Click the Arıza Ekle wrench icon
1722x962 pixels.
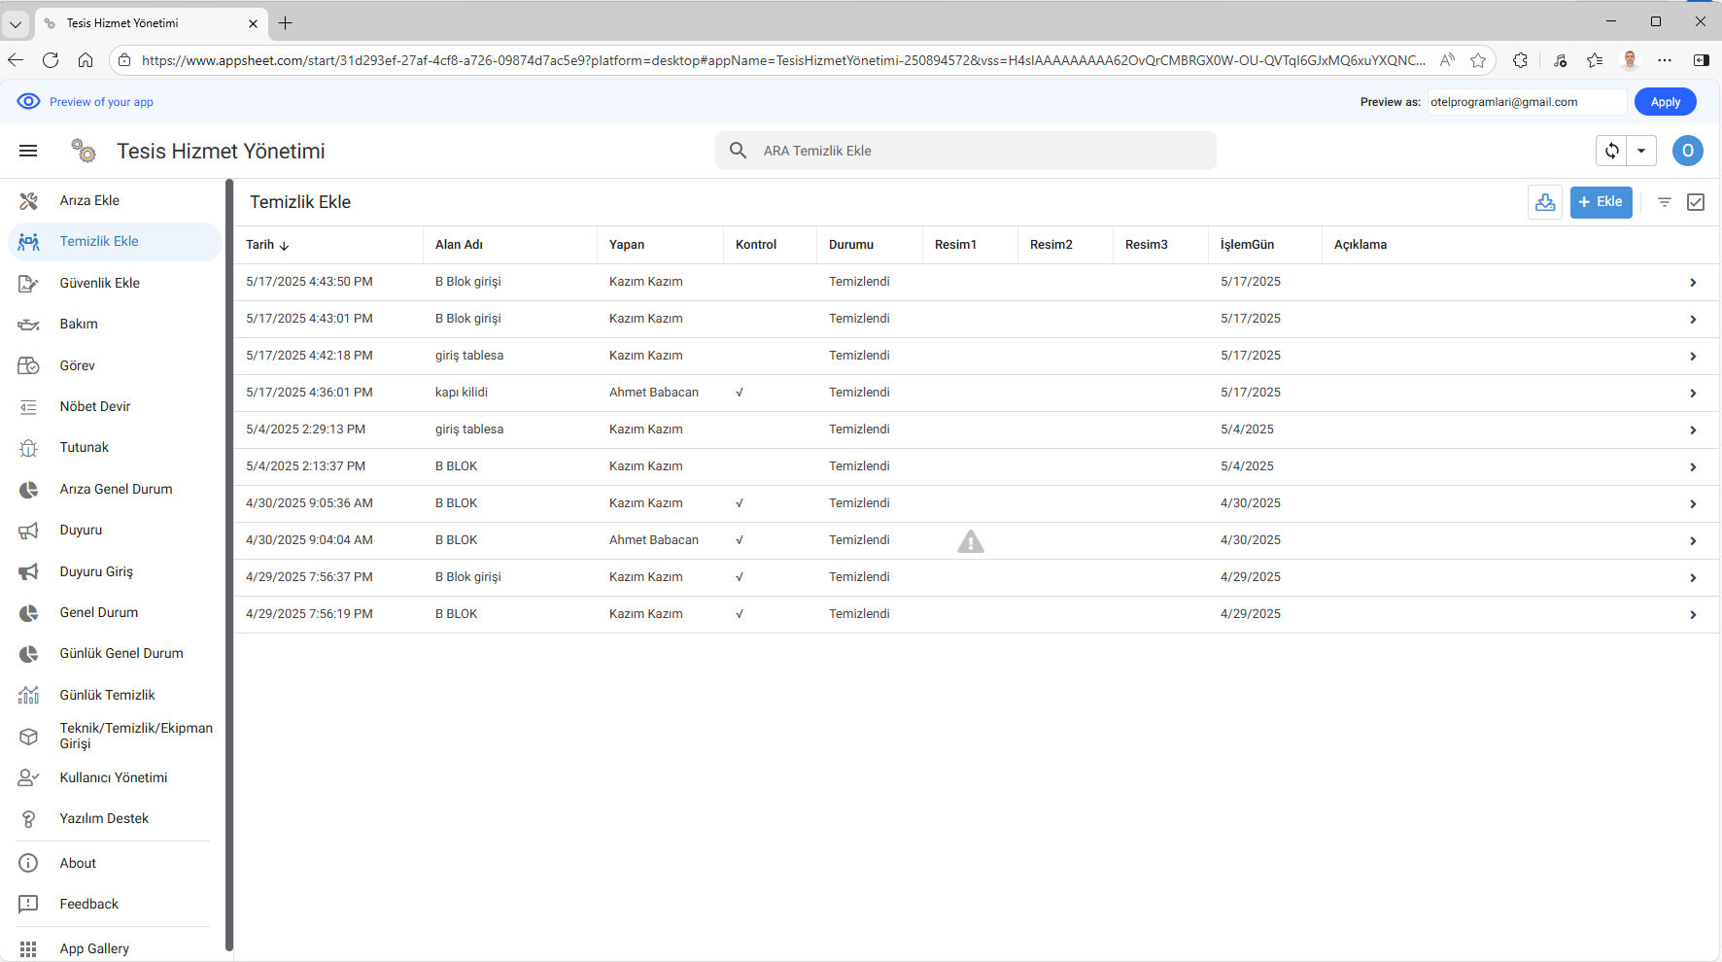[x=29, y=201]
